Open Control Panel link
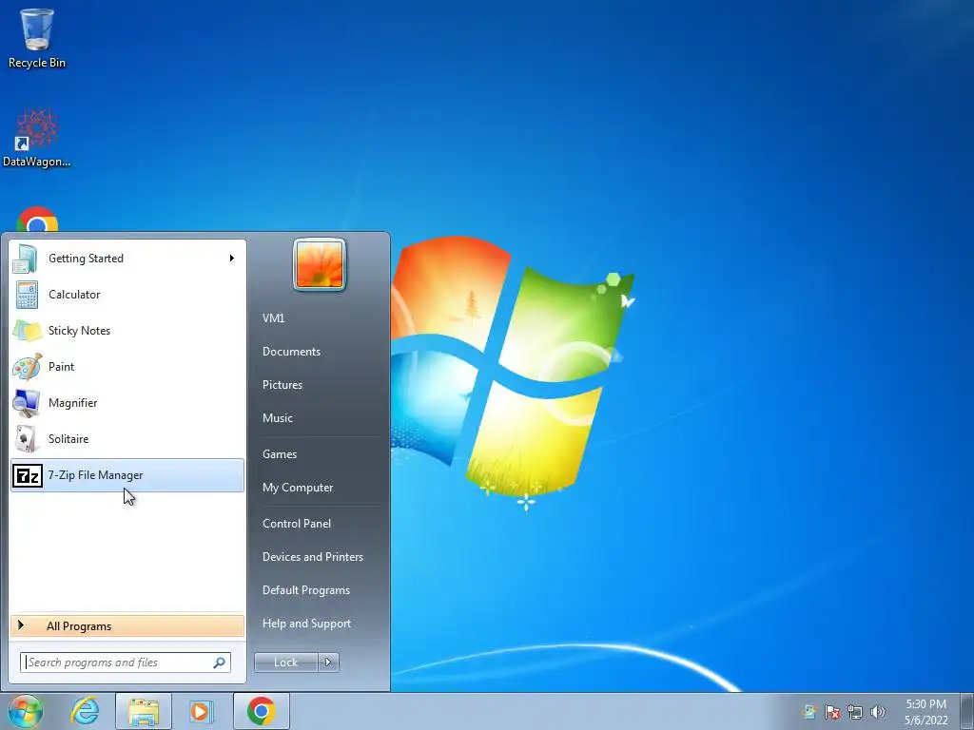The width and height of the screenshot is (974, 730). click(297, 524)
